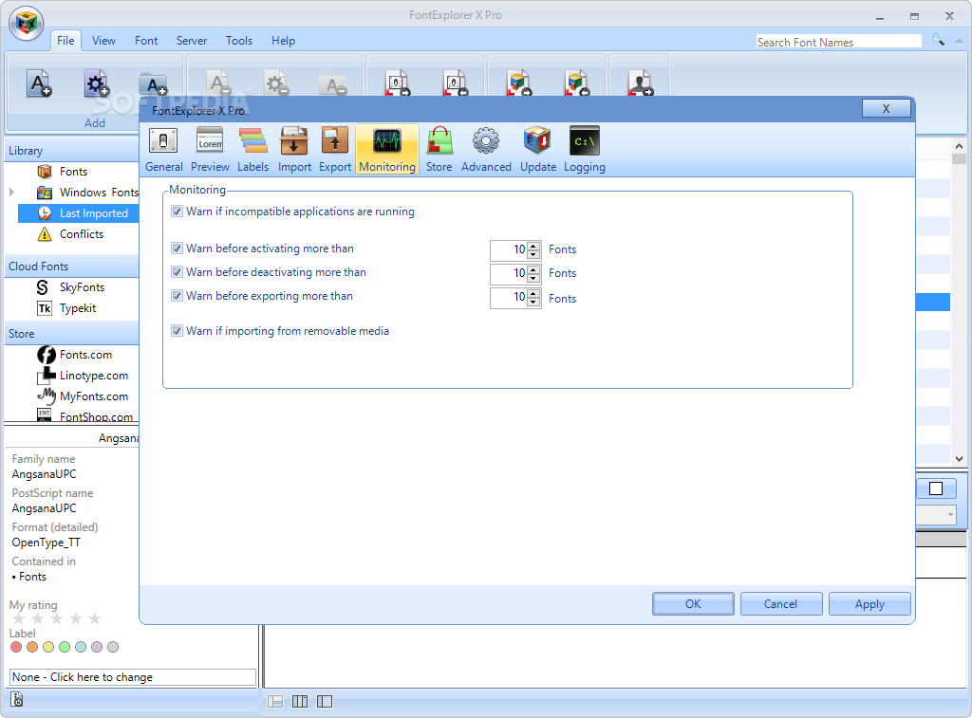Open the Help menu

click(283, 40)
